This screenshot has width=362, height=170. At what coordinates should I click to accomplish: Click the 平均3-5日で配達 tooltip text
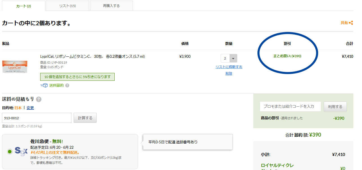[x=173, y=142]
